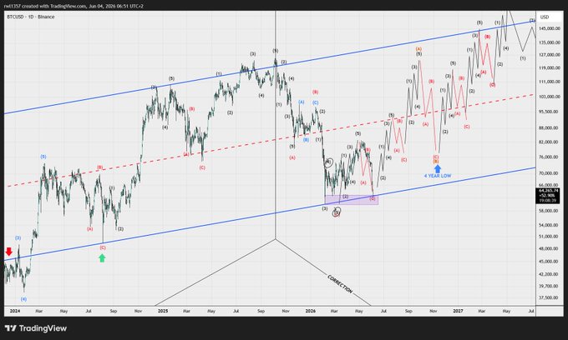
Task: Select the red down arrow marker
Action: point(9,252)
